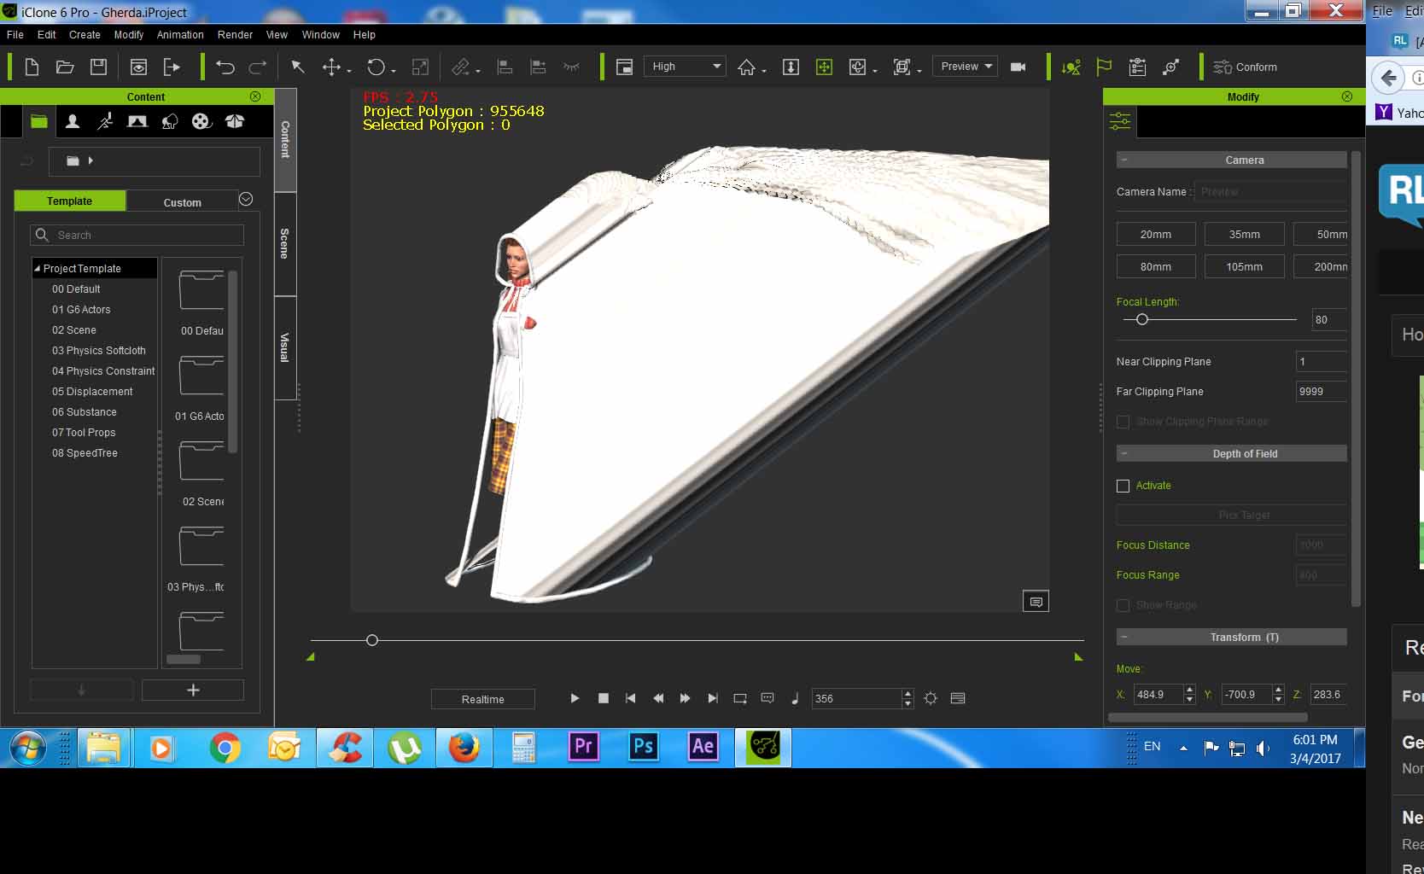The width and height of the screenshot is (1424, 874).
Task: Click the camera icon beside the Preview dropdown
Action: pos(1018,67)
